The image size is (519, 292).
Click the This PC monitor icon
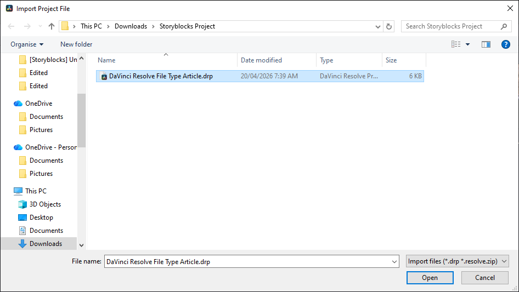pyautogui.click(x=18, y=191)
